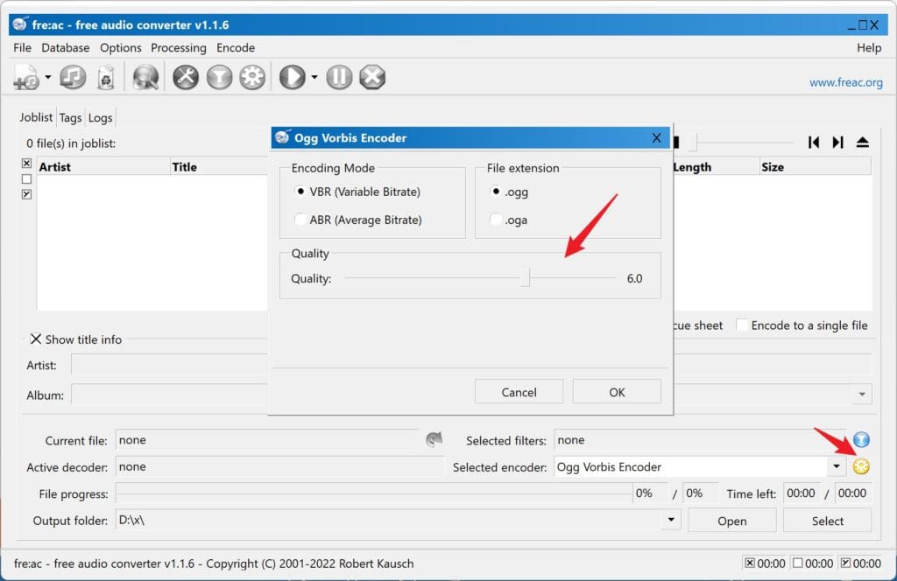The image size is (897, 581).
Task: Close the Ogg Vorbis Encoder dialog
Action: tap(656, 137)
